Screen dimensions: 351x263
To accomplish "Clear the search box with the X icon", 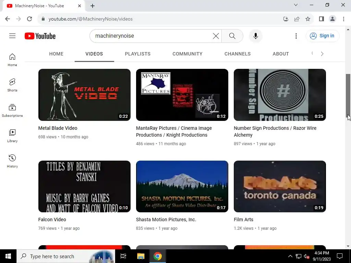I will click(216, 36).
